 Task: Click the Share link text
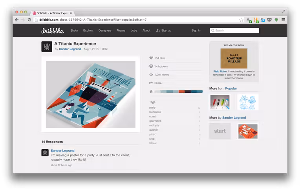158,83
